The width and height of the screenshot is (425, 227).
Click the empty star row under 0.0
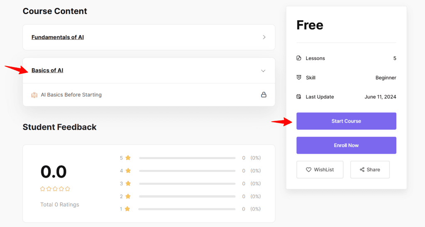pyautogui.click(x=55, y=189)
